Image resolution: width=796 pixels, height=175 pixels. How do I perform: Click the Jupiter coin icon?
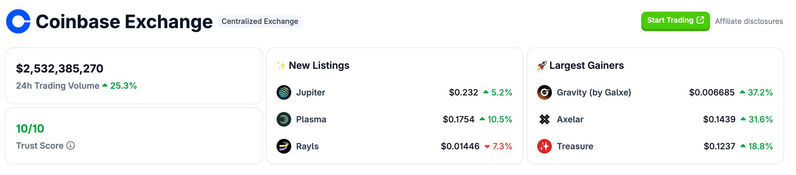point(284,92)
